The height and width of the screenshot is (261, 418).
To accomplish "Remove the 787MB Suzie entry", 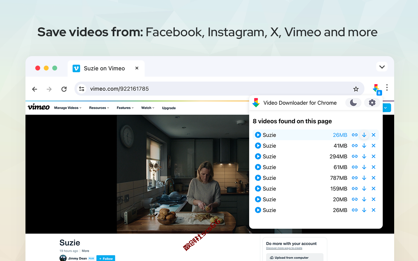I will click(374, 178).
